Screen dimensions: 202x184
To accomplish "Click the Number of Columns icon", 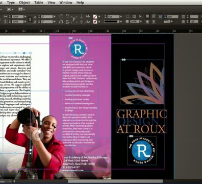I will point(183,17).
